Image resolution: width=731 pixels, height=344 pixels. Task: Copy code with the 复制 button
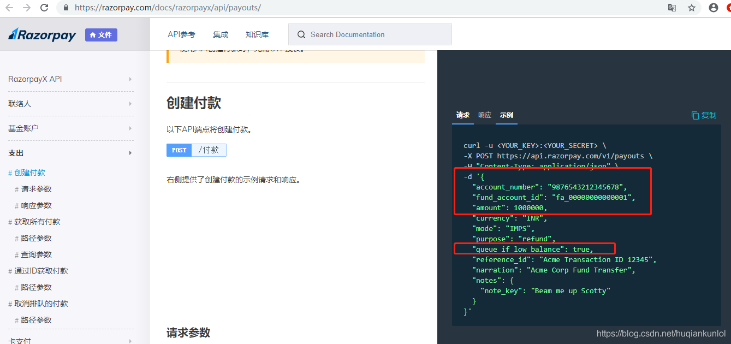point(704,115)
